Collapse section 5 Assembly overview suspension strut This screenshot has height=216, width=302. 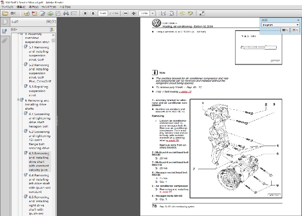point(18,34)
